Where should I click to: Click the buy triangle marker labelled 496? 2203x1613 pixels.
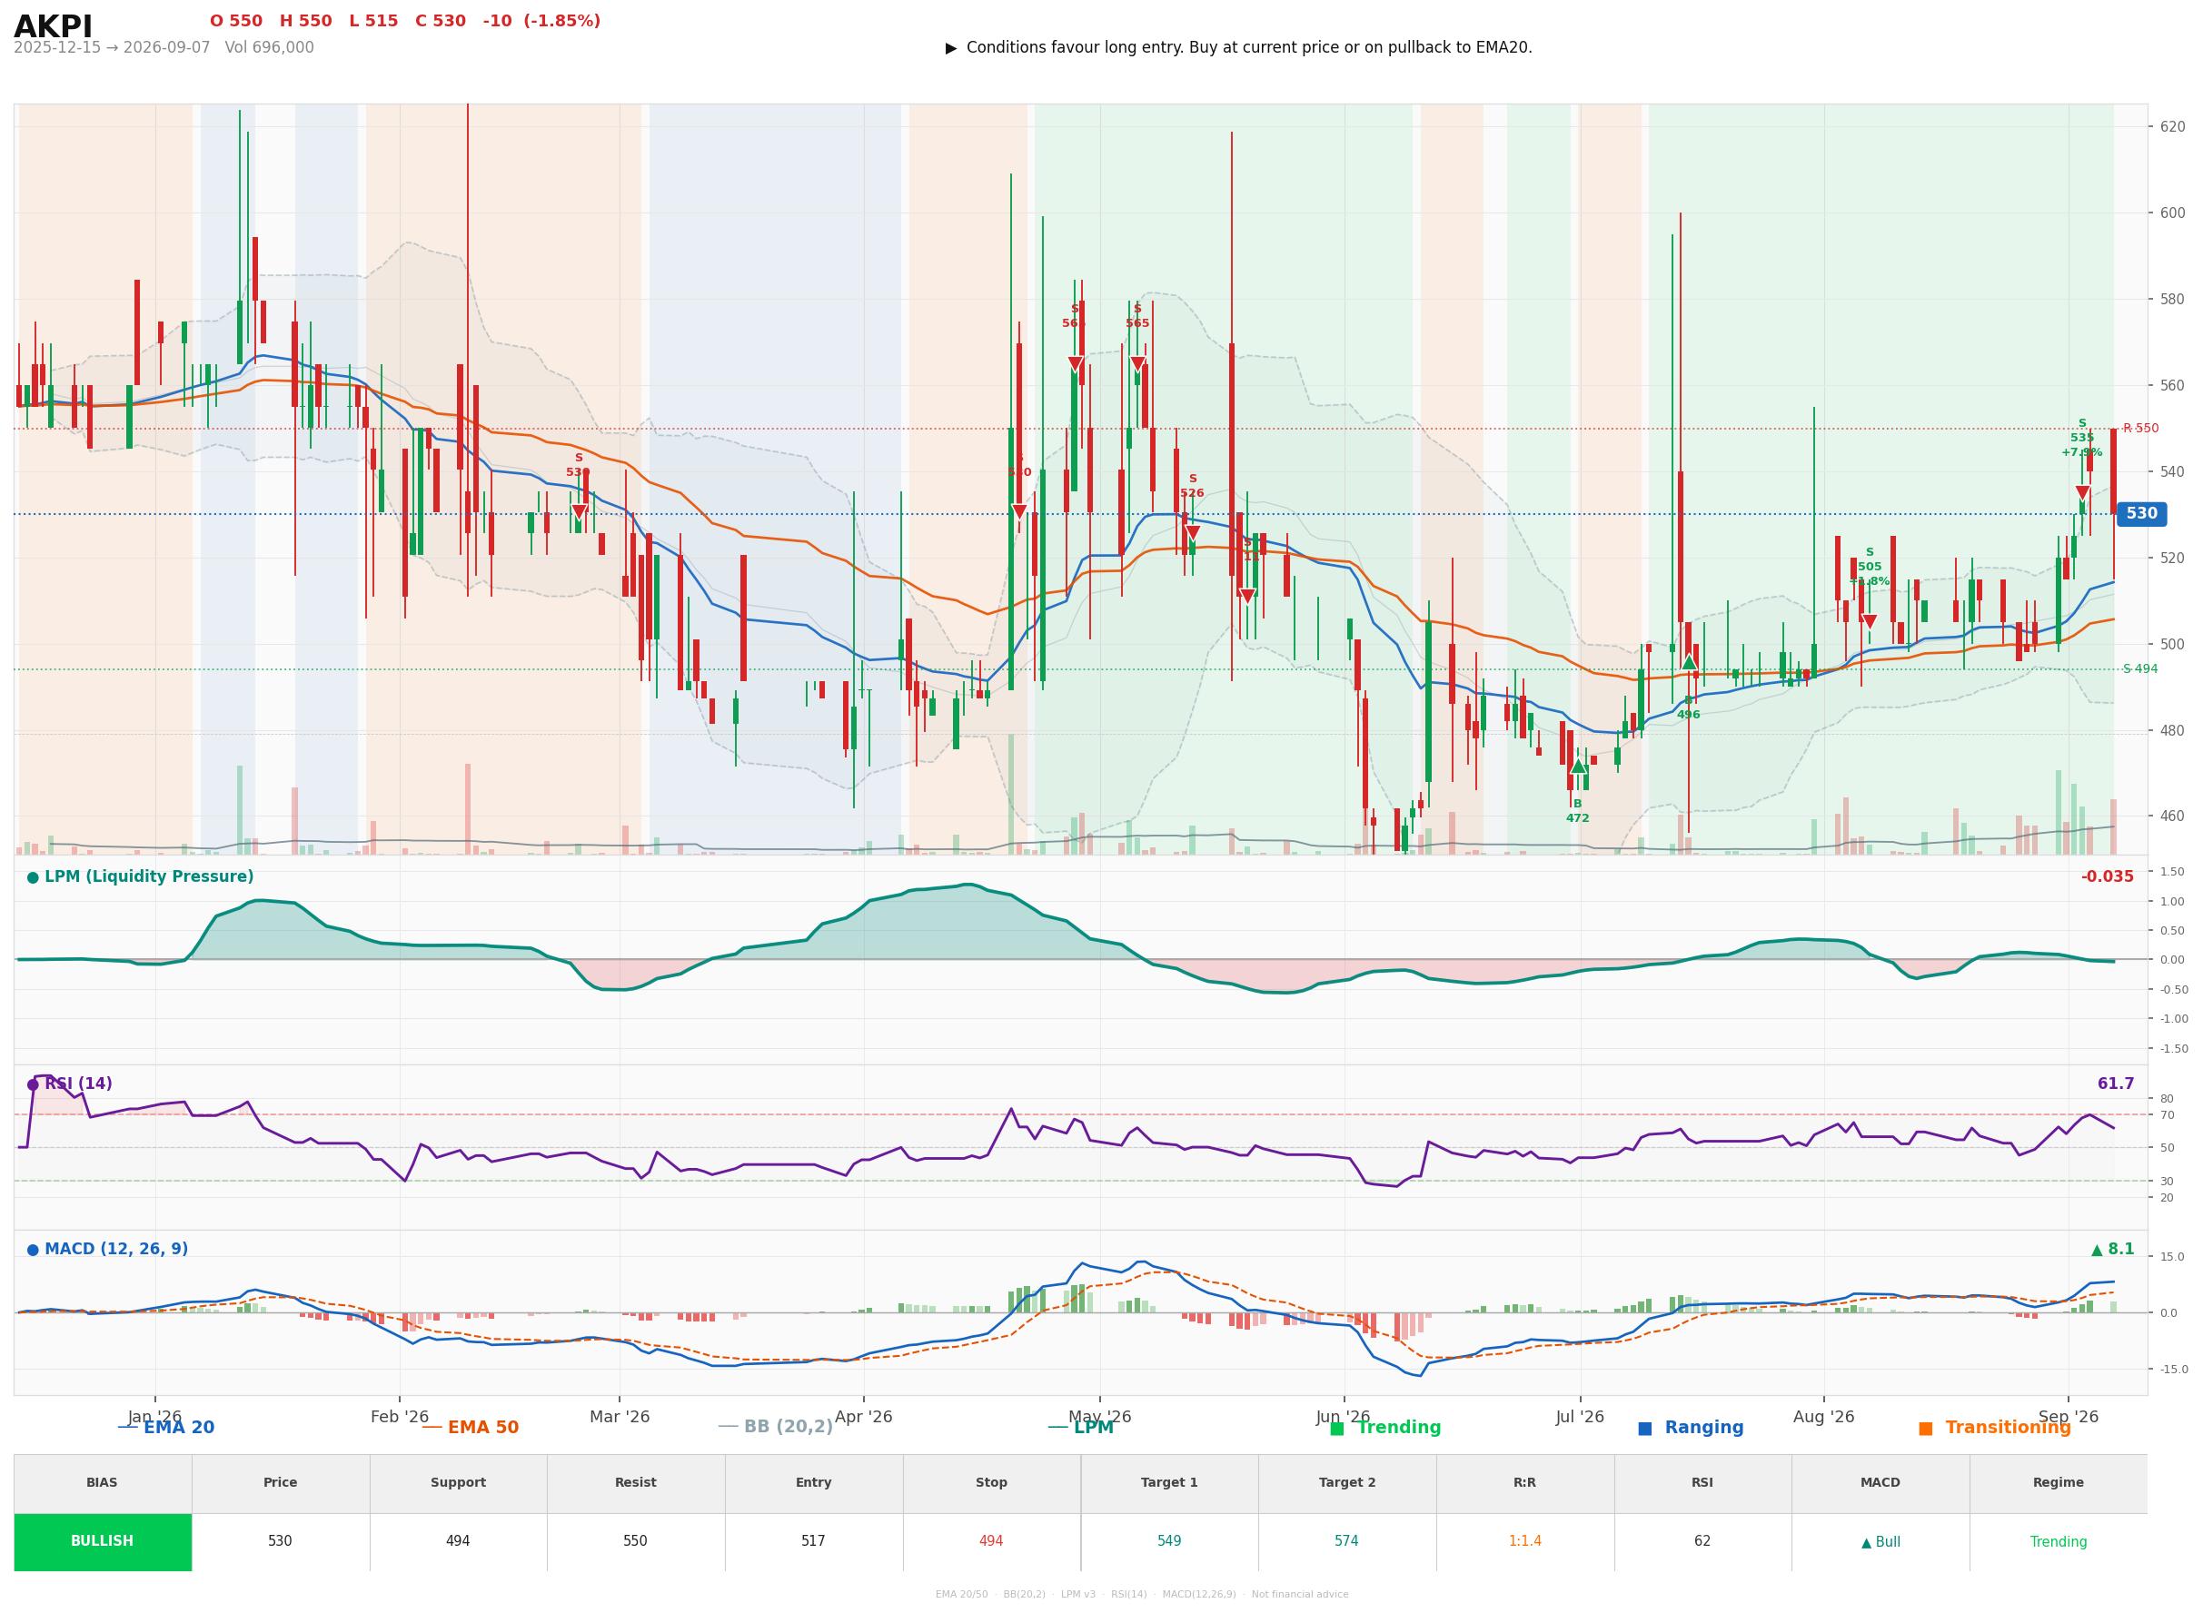(x=1689, y=662)
